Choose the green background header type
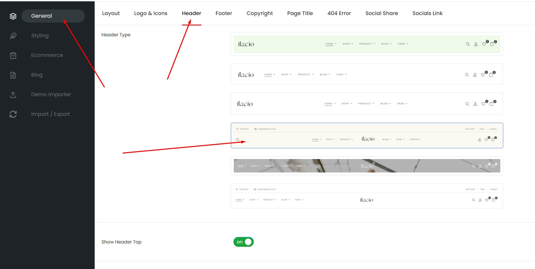535x269 pixels. coord(367,44)
